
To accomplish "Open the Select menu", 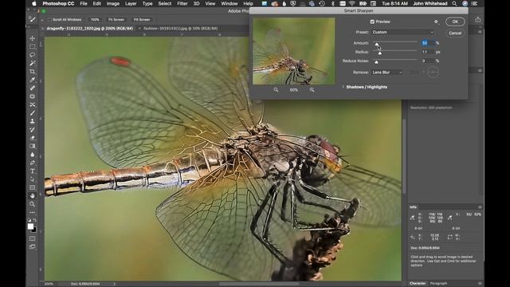I will click(x=165, y=3).
